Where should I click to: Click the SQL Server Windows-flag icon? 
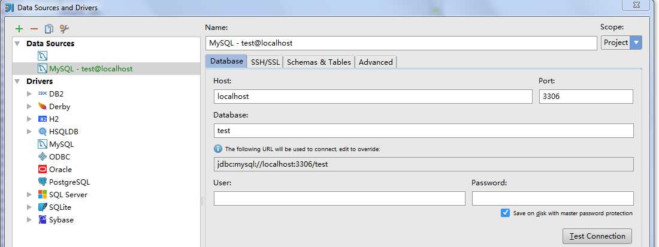[43, 194]
